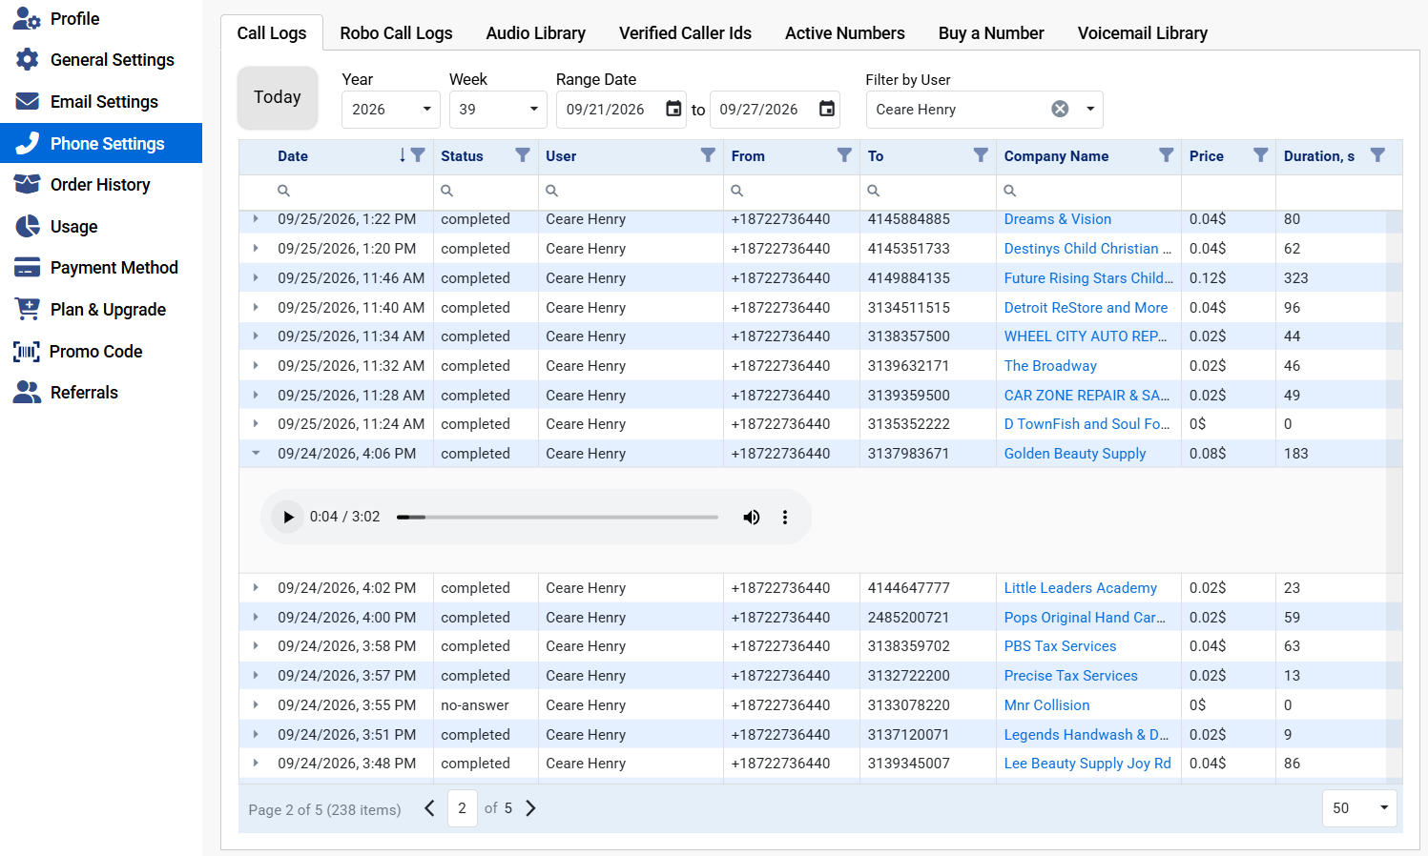Click the Status column filter icon
This screenshot has height=856, width=1428.
(x=522, y=155)
